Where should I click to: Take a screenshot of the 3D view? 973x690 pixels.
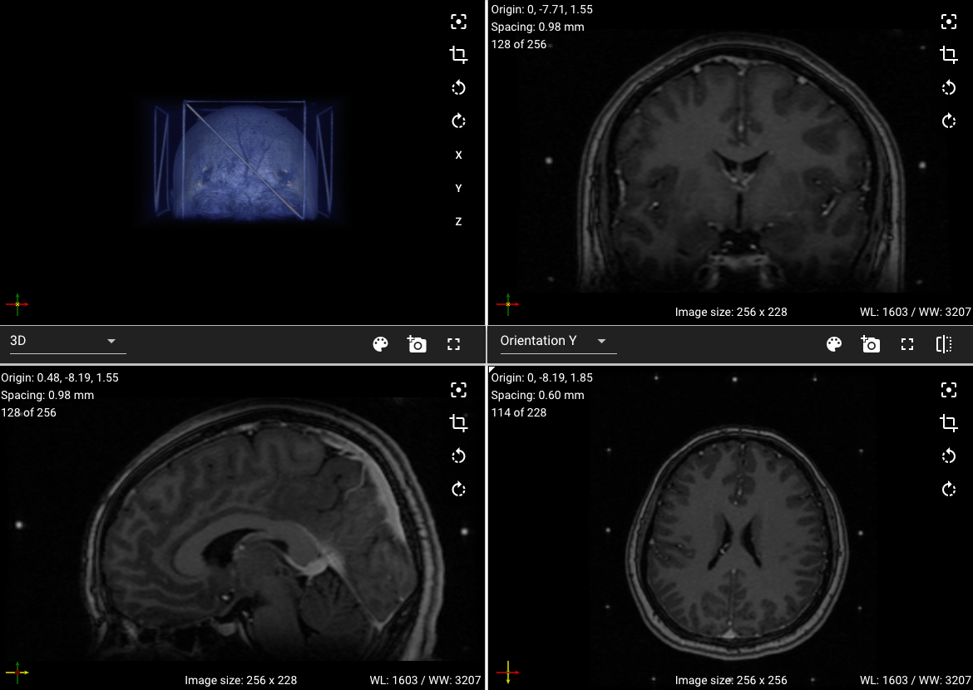click(x=417, y=344)
